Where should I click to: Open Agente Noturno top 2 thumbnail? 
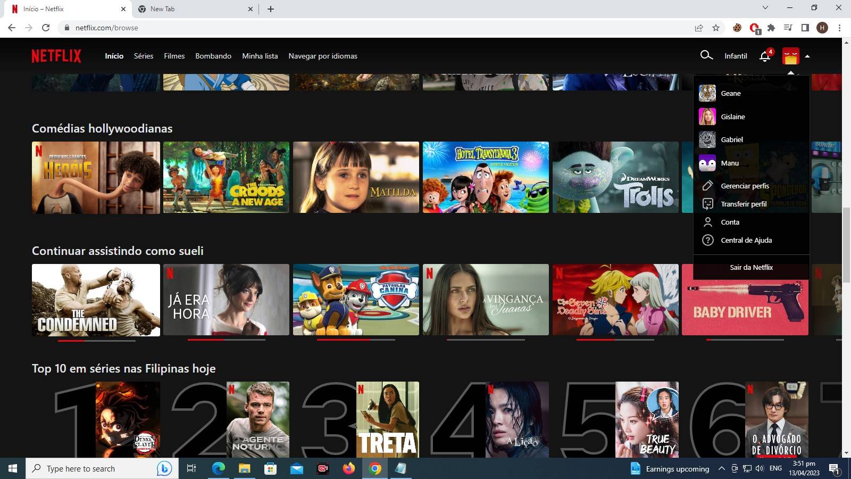(258, 419)
